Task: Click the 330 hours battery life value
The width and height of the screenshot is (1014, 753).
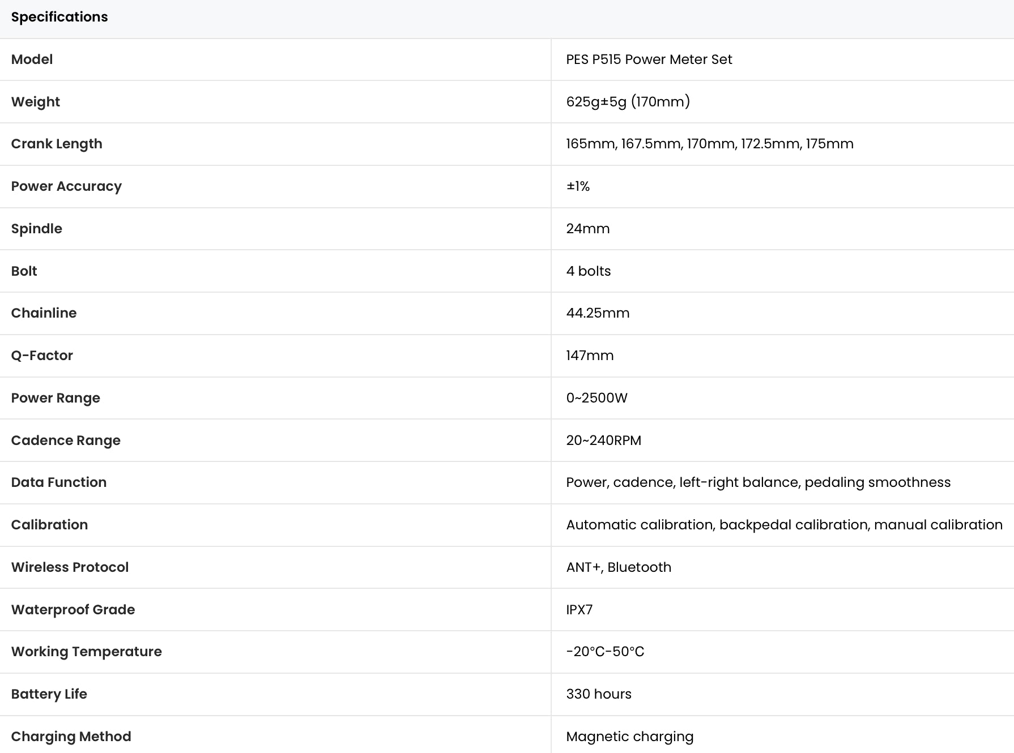Action: (598, 694)
